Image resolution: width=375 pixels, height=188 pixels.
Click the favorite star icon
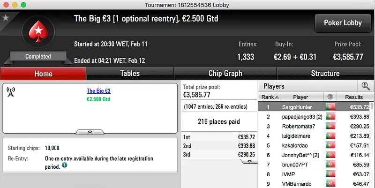[x=6, y=18]
